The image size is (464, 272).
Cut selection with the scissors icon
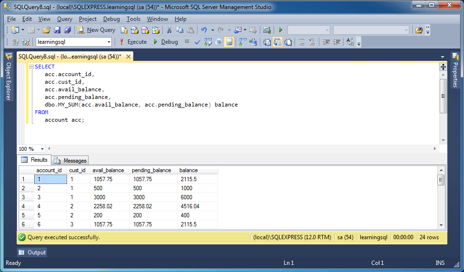coord(169,30)
